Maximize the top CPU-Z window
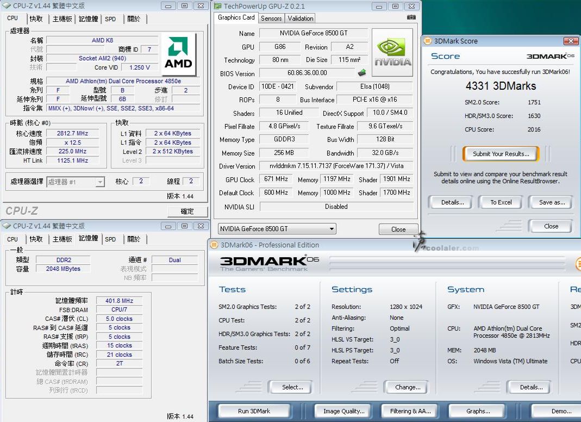This screenshot has height=422, width=581. point(185,6)
